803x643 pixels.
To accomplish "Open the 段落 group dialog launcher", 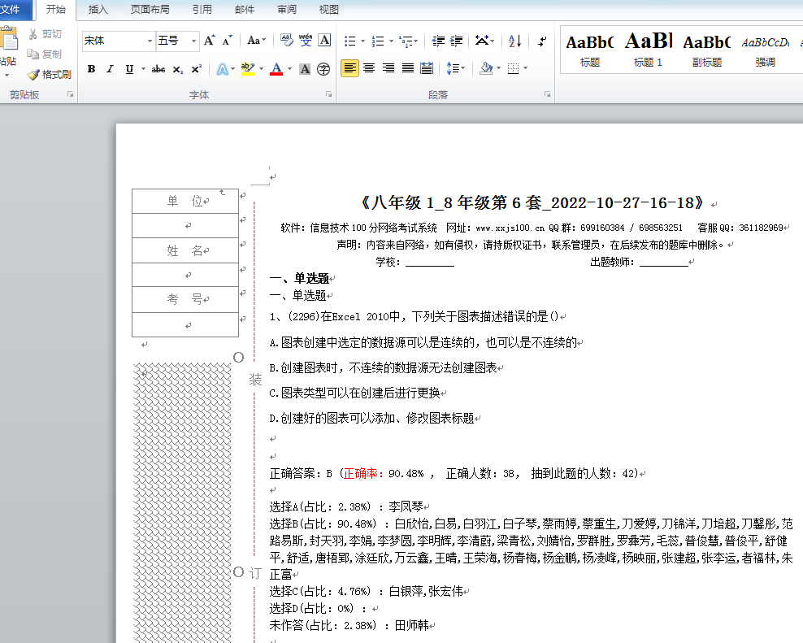I will tap(548, 94).
